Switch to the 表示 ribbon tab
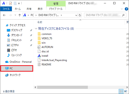The width and height of the screenshot is (129, 94). [x=40, y=9]
